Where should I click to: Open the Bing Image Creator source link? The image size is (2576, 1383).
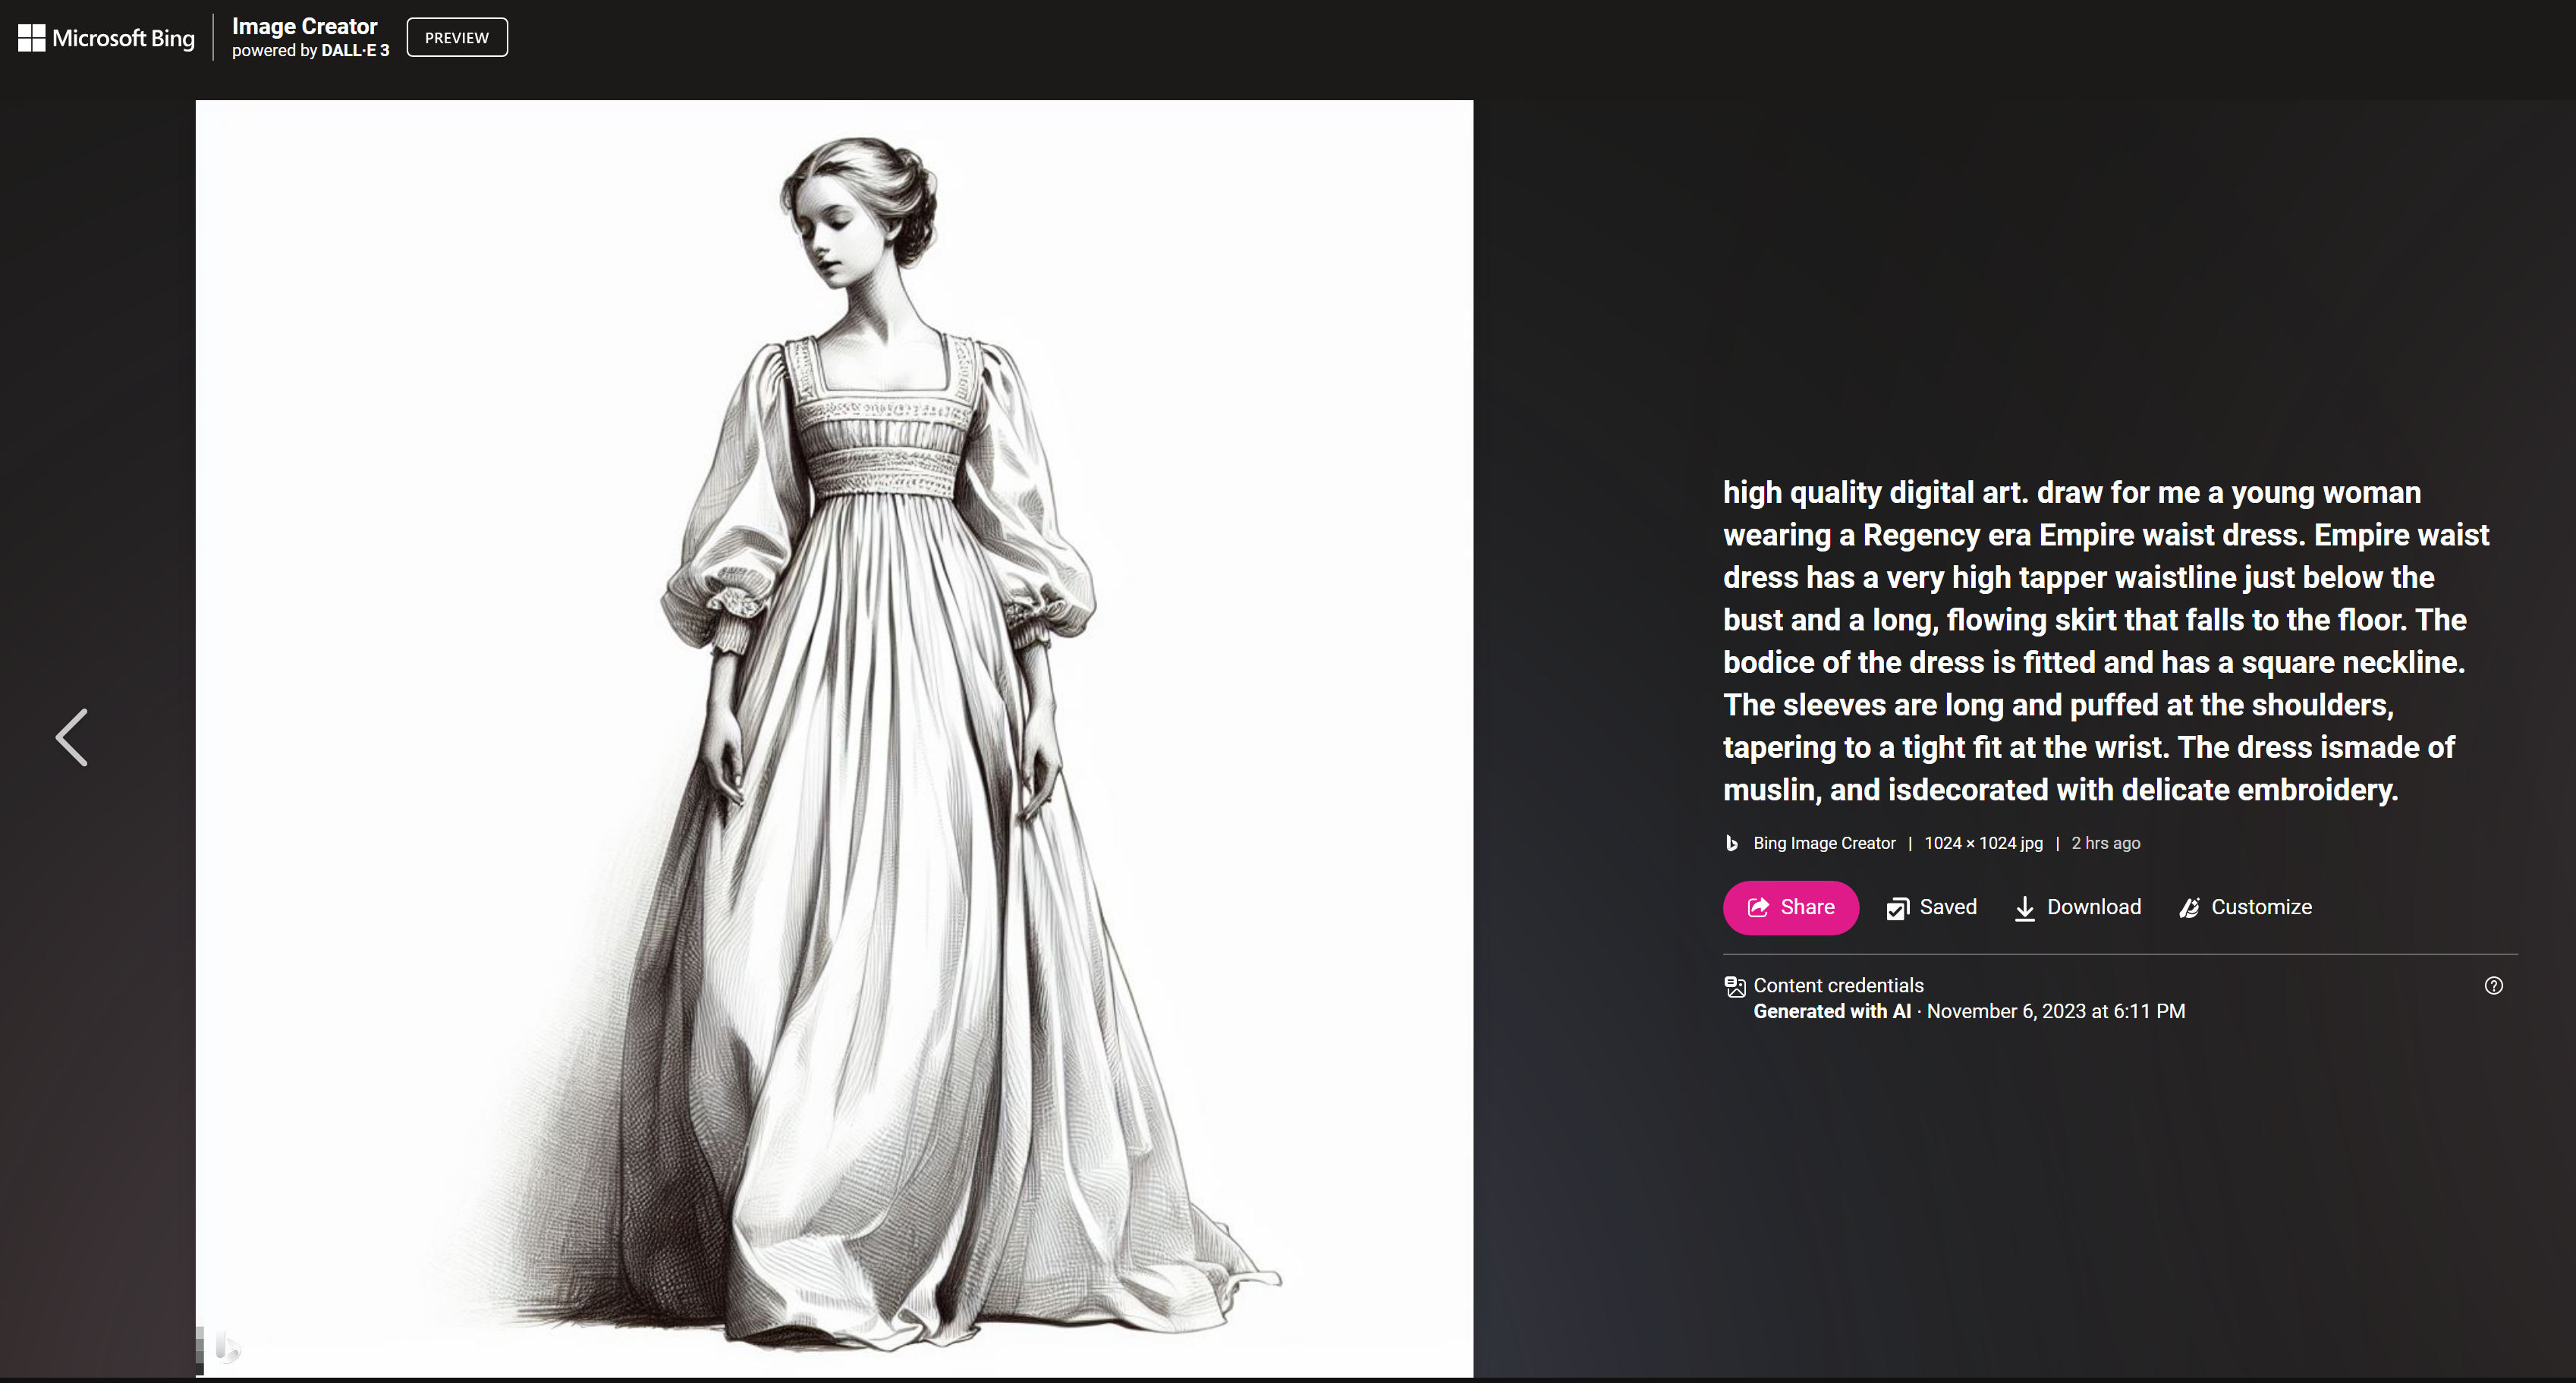1823,843
